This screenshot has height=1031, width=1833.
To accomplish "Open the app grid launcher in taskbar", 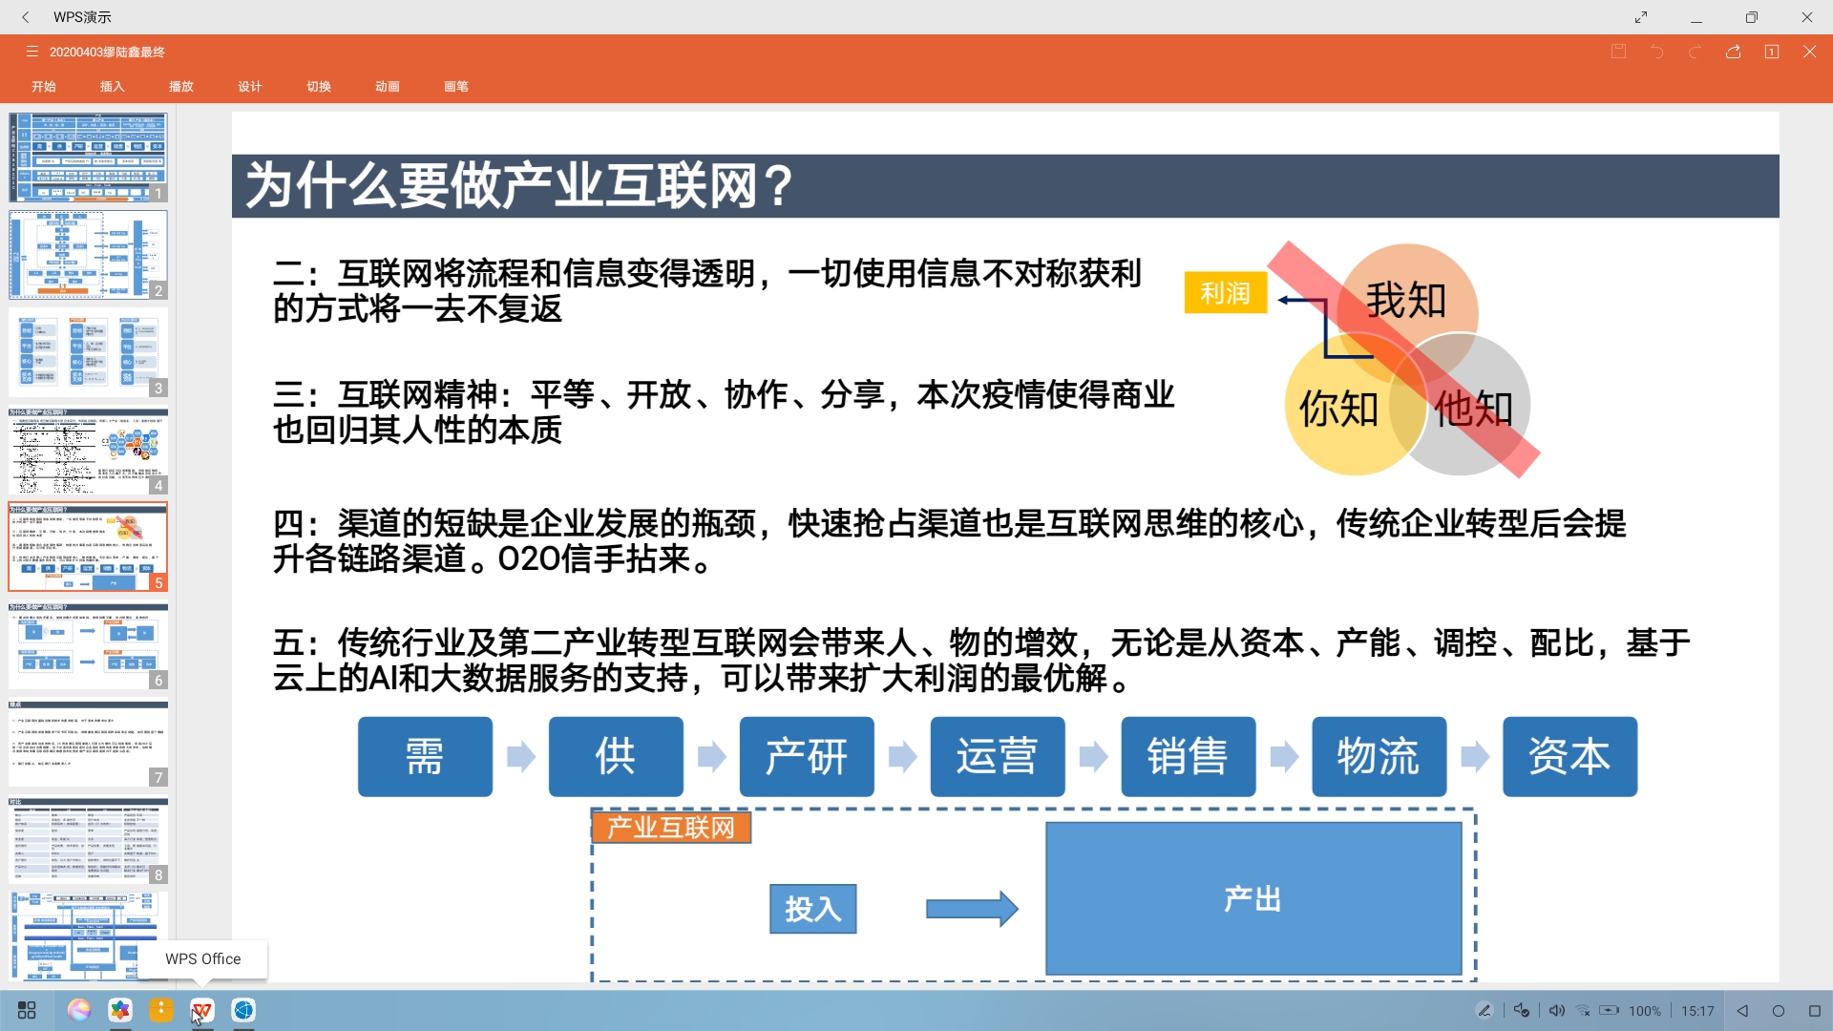I will [x=27, y=1010].
